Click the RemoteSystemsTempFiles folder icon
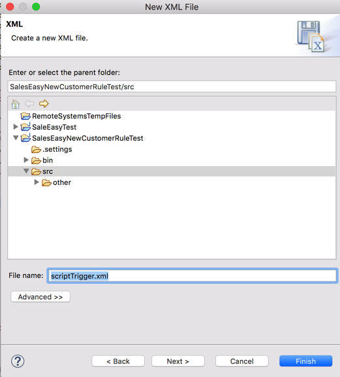 click(25, 116)
